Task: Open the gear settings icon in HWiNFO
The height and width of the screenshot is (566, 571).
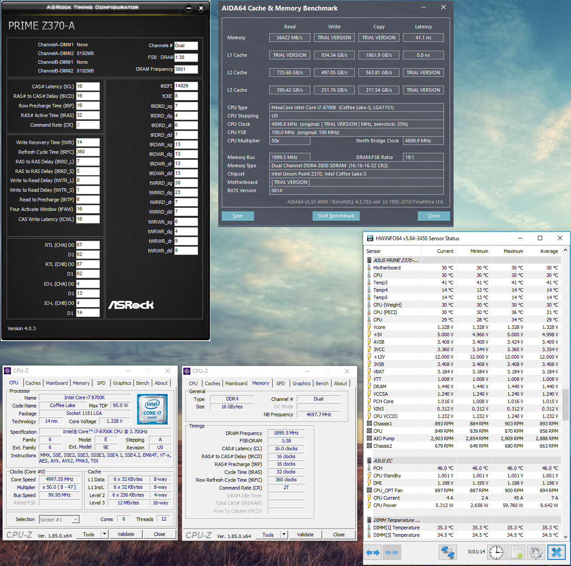Action: (x=536, y=552)
